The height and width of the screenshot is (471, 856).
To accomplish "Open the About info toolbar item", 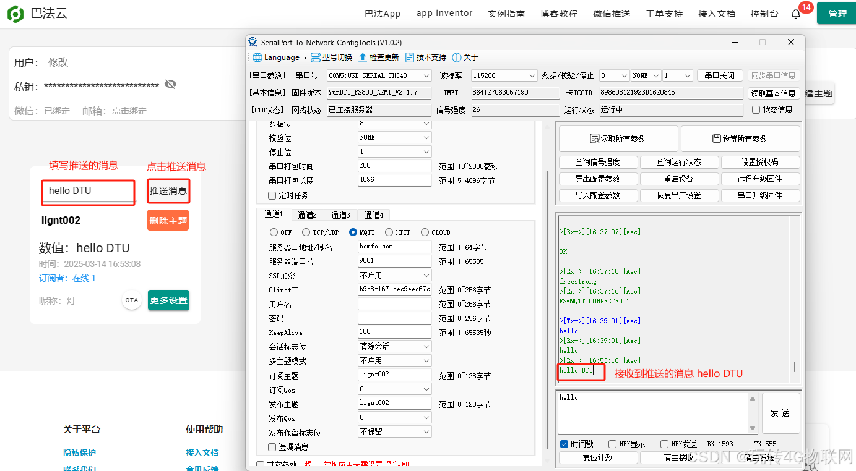I will (x=465, y=57).
